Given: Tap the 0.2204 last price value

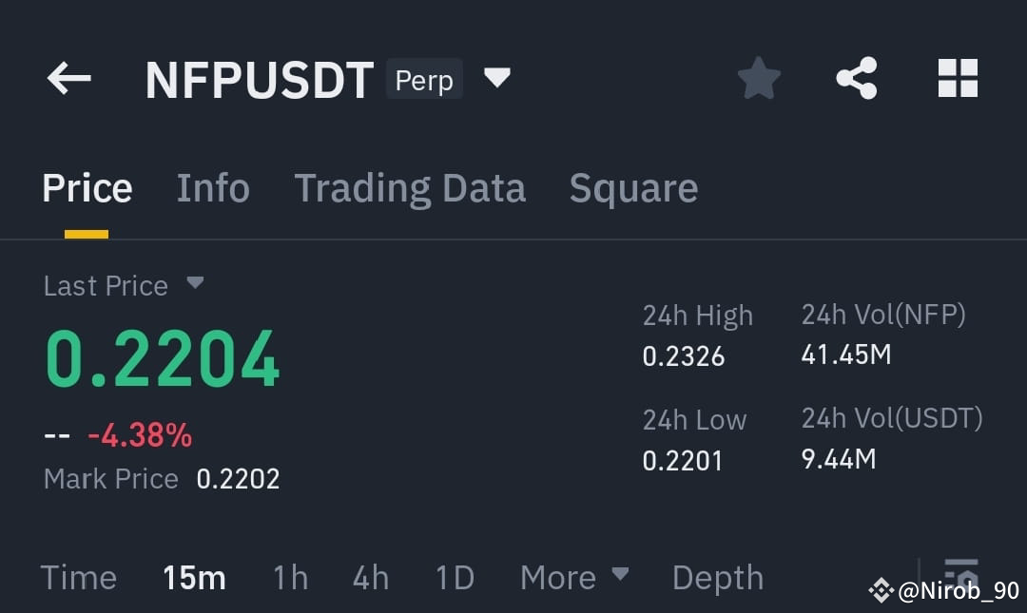Looking at the screenshot, I should click(163, 358).
